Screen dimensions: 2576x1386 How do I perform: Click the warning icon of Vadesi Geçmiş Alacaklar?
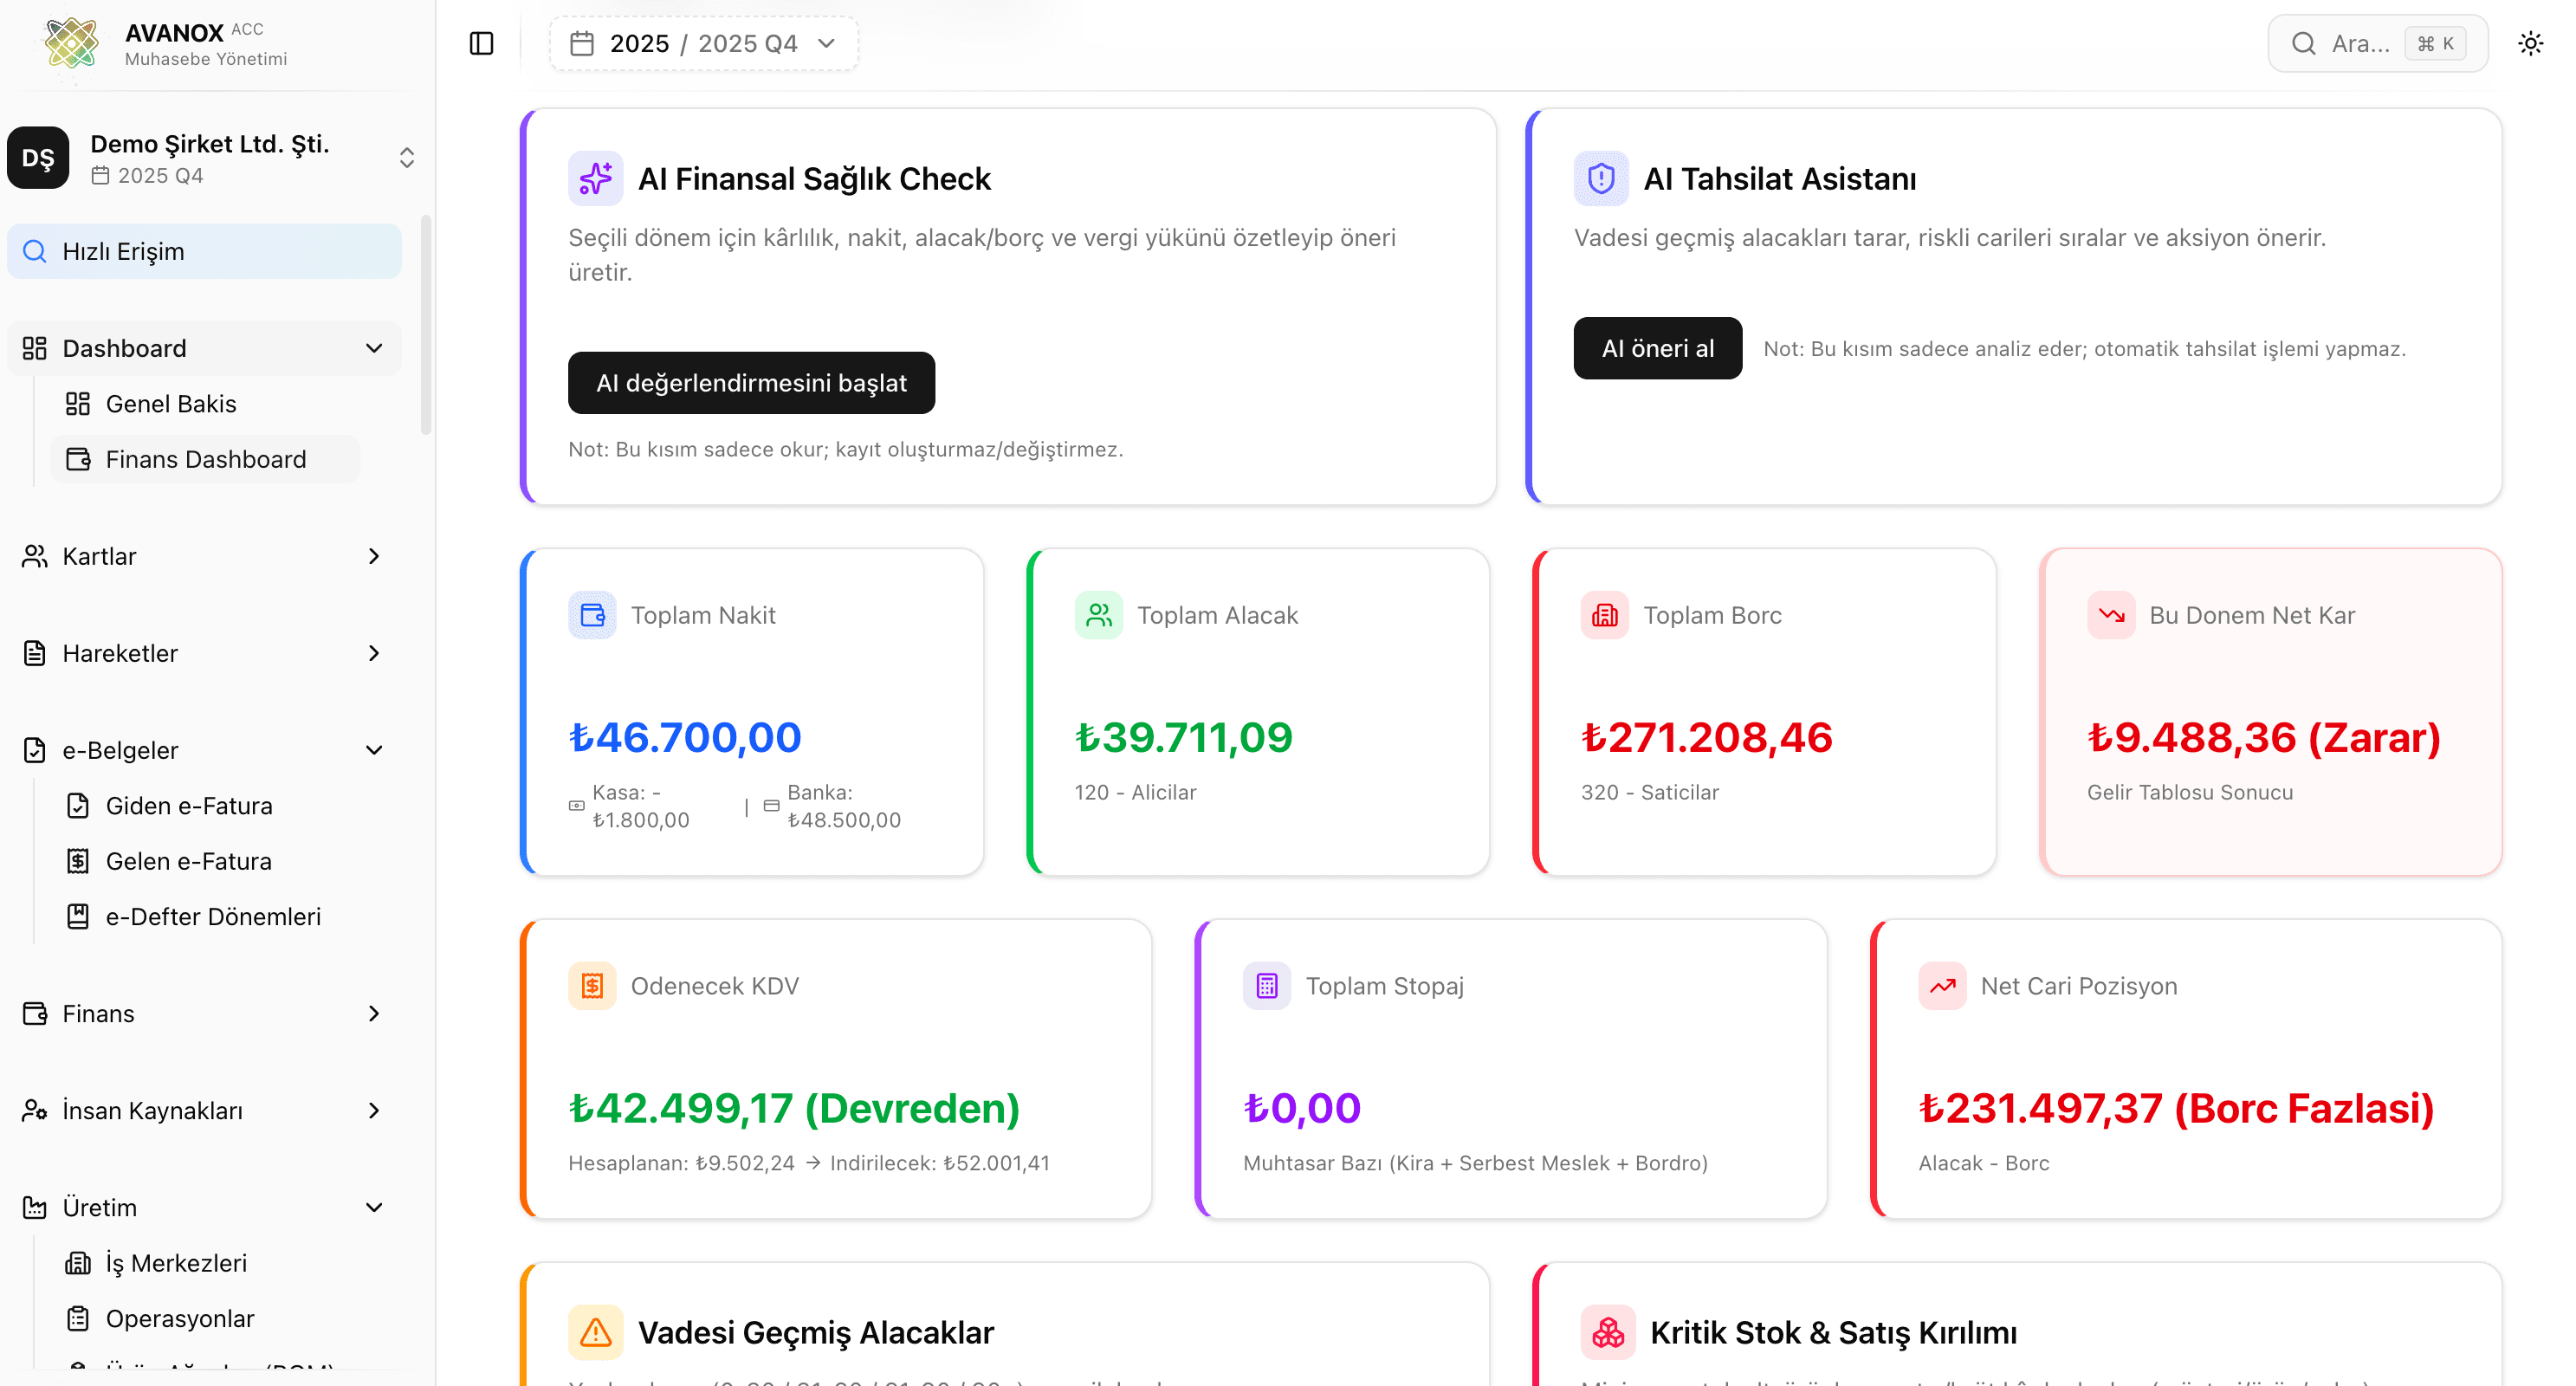click(595, 1333)
